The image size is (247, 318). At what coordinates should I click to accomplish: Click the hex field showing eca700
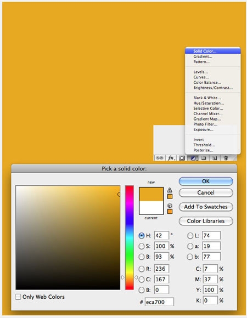click(x=159, y=302)
